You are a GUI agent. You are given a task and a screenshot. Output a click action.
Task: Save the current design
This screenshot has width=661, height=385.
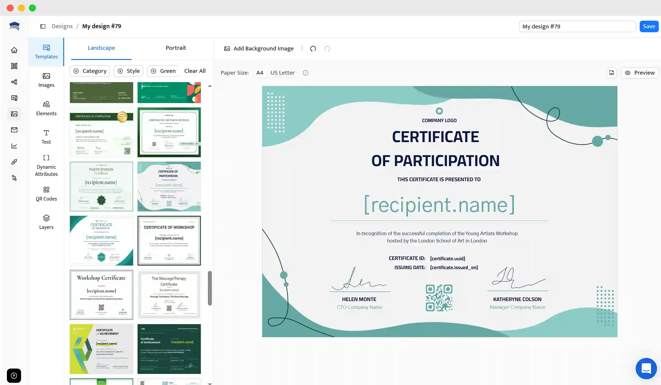tap(649, 26)
